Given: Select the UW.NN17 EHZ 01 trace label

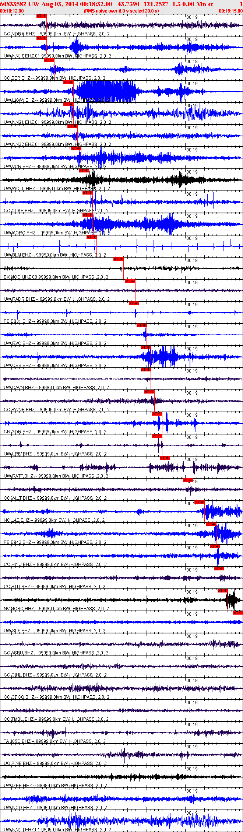Looking at the screenshot, I should click(58, 56).
